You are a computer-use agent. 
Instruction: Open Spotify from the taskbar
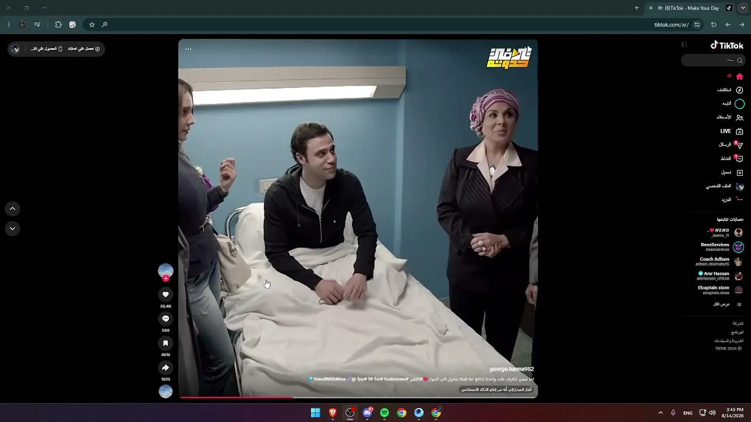point(384,413)
